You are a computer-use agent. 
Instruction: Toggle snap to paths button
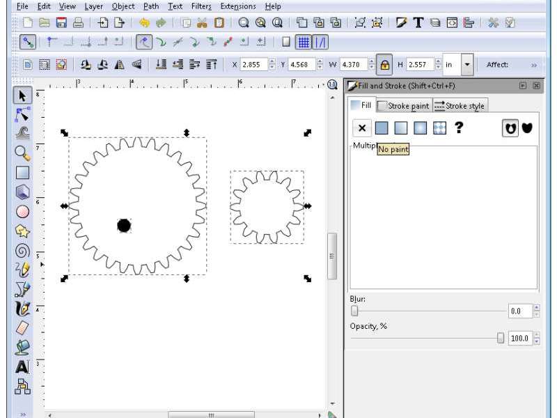(x=161, y=42)
